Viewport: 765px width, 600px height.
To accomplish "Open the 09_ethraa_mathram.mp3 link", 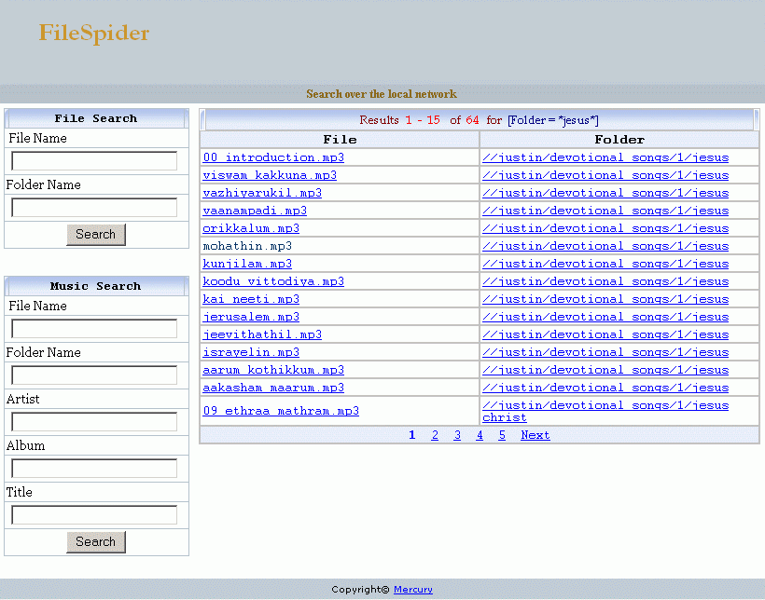I will click(281, 411).
